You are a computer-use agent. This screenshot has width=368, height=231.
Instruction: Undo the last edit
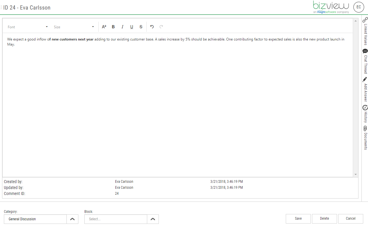coord(152,27)
